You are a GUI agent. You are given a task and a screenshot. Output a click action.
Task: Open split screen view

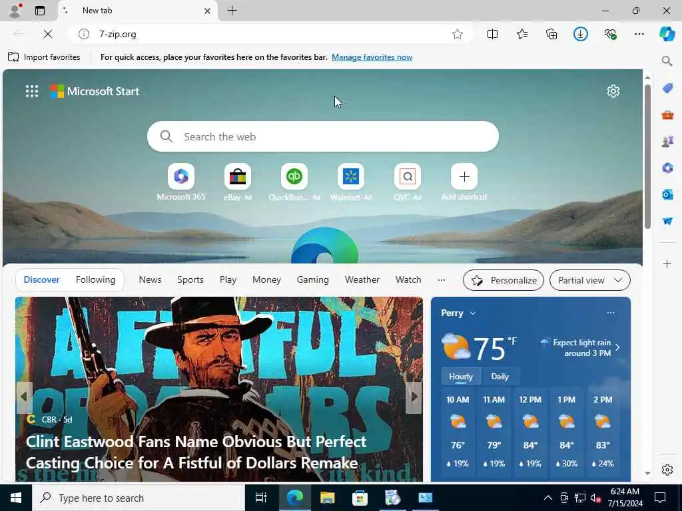click(492, 34)
